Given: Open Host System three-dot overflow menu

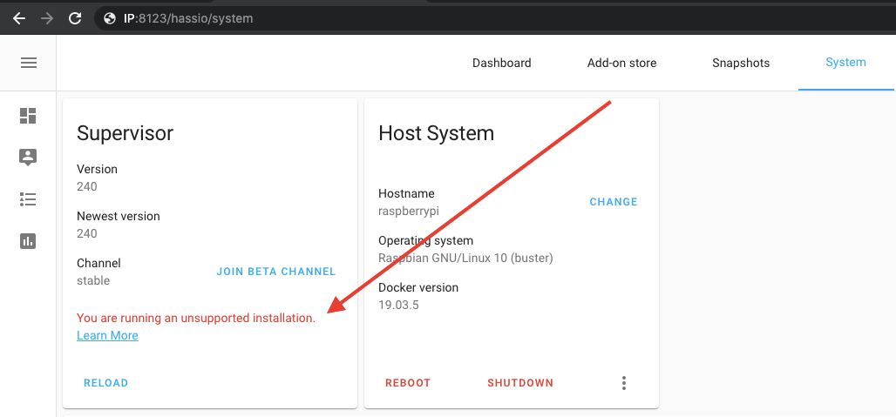Looking at the screenshot, I should click(624, 383).
